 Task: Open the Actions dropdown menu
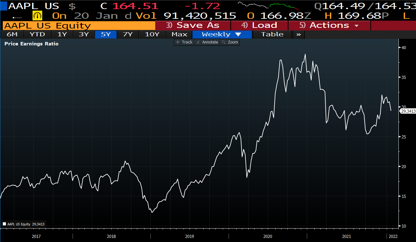[x=329, y=25]
